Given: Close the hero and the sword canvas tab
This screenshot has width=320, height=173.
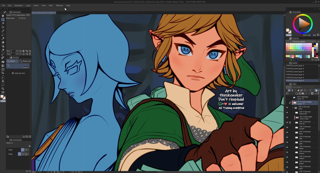Looking at the screenshot, I should coord(55,13).
